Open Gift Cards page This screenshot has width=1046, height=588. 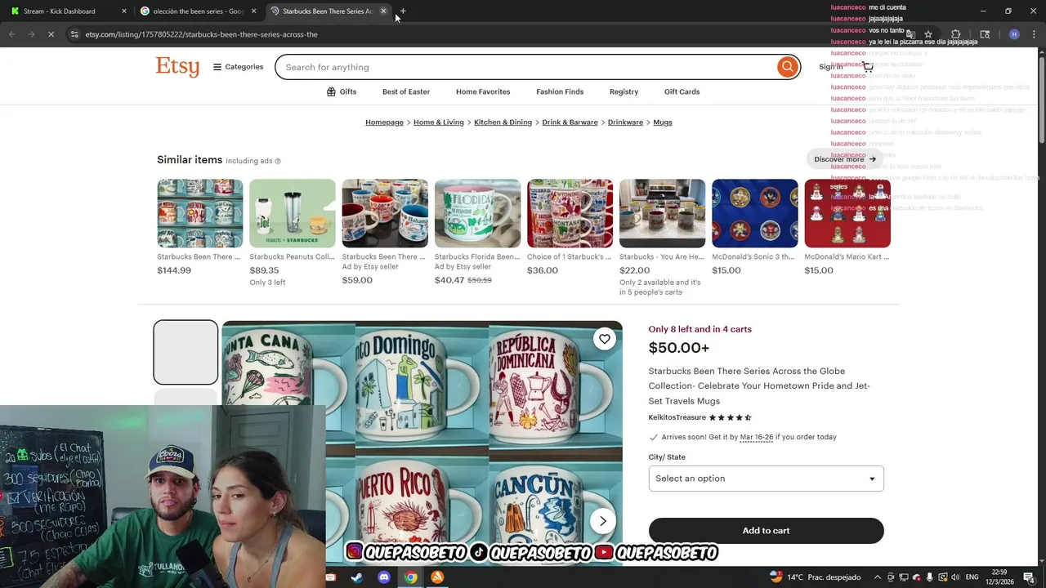[682, 91]
